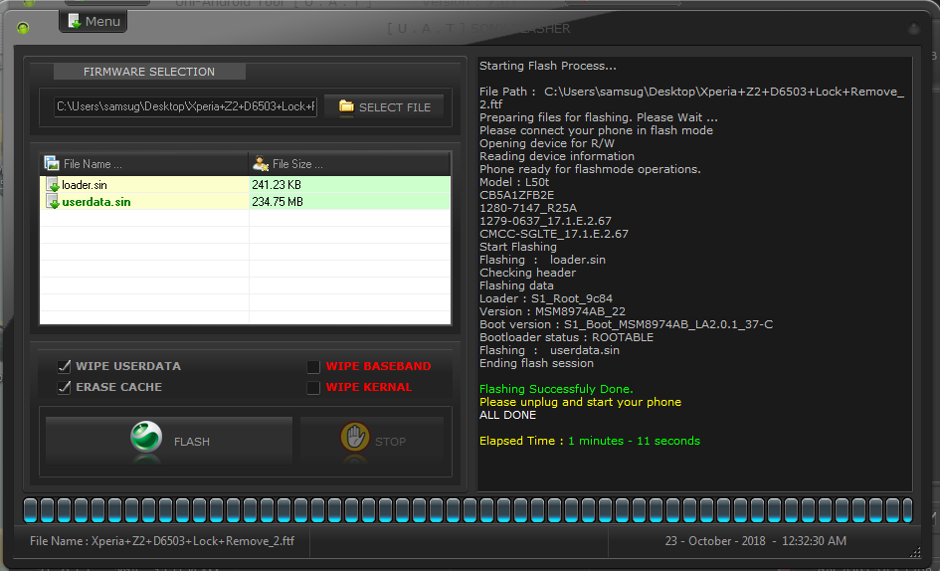
Task: Uncheck the WIPE USERDATA checkbox
Action: pyautogui.click(x=64, y=366)
